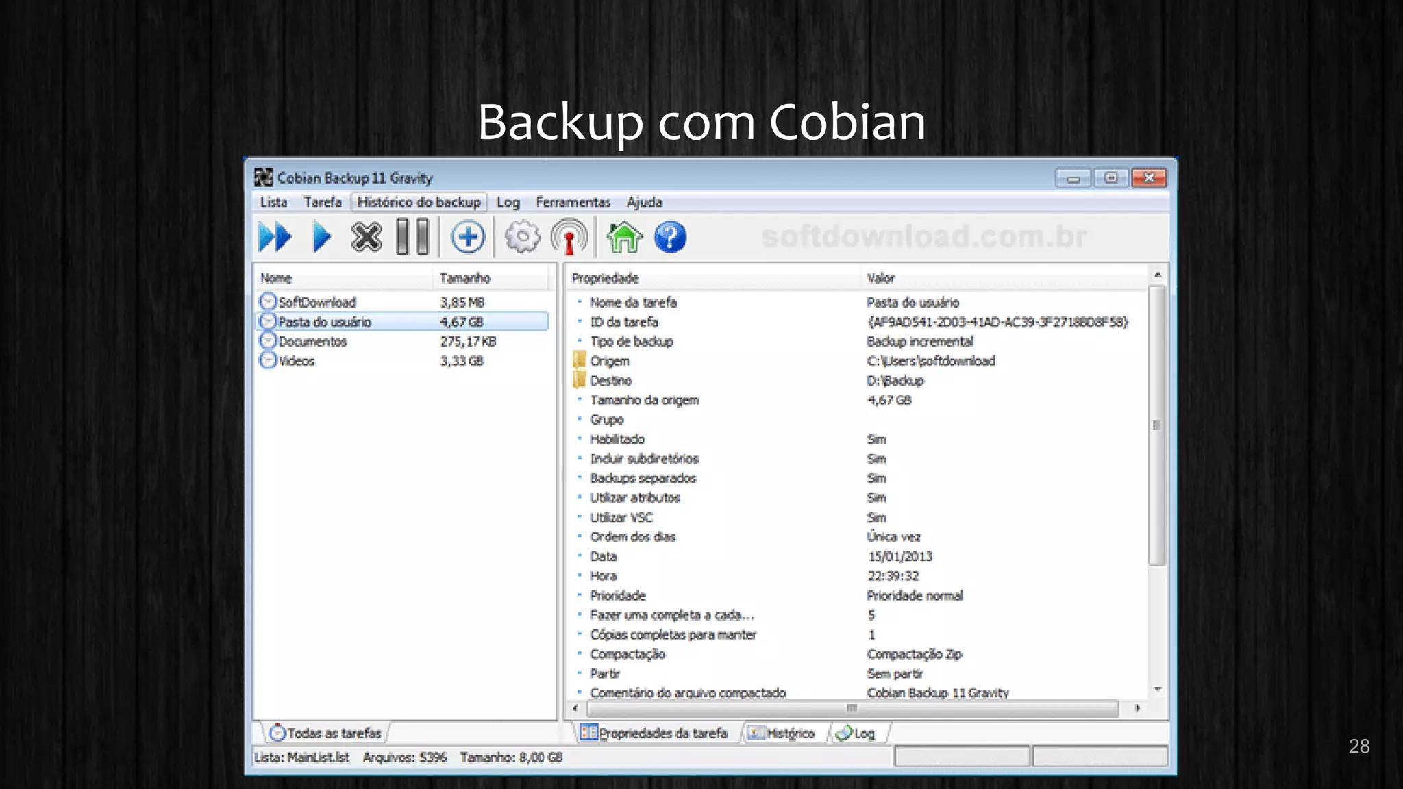Switch to the Histórico tab

click(x=782, y=733)
